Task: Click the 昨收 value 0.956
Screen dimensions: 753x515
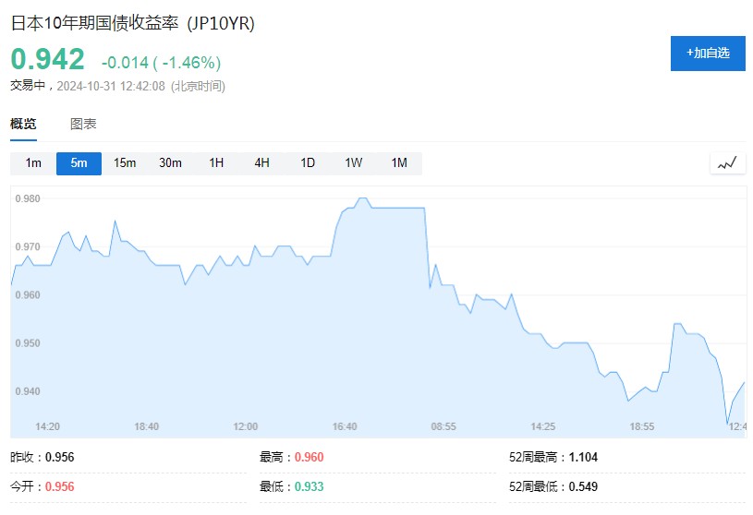Action: [x=59, y=457]
